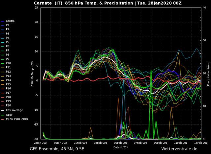
Task: Click the precipitation axis value '10'
Action: pyautogui.click(x=204, y=106)
